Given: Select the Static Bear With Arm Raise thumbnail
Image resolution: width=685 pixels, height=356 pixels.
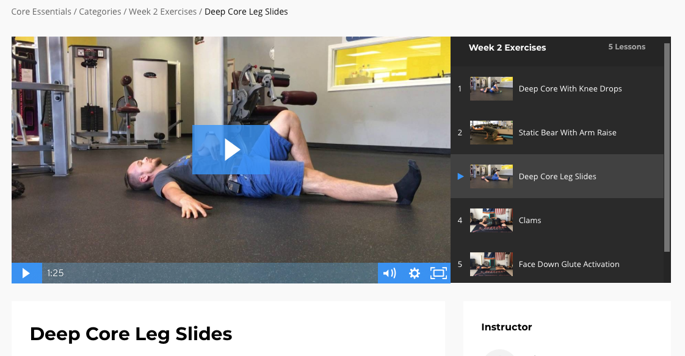Looking at the screenshot, I should click(x=491, y=133).
